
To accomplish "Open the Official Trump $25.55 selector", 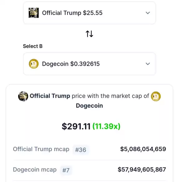I will click(89, 13).
